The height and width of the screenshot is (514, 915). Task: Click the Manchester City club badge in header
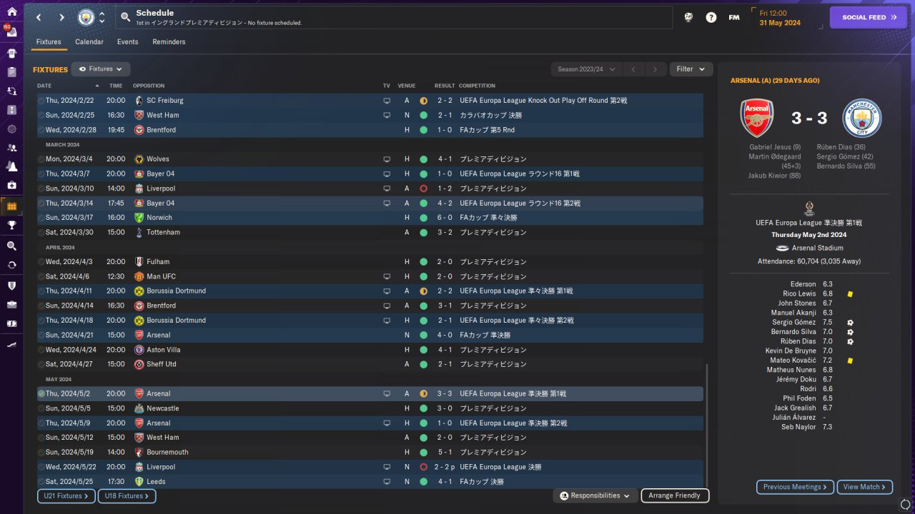[x=86, y=17]
